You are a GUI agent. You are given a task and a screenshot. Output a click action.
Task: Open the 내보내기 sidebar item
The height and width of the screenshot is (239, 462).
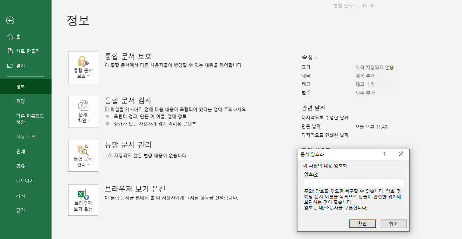tap(26, 181)
